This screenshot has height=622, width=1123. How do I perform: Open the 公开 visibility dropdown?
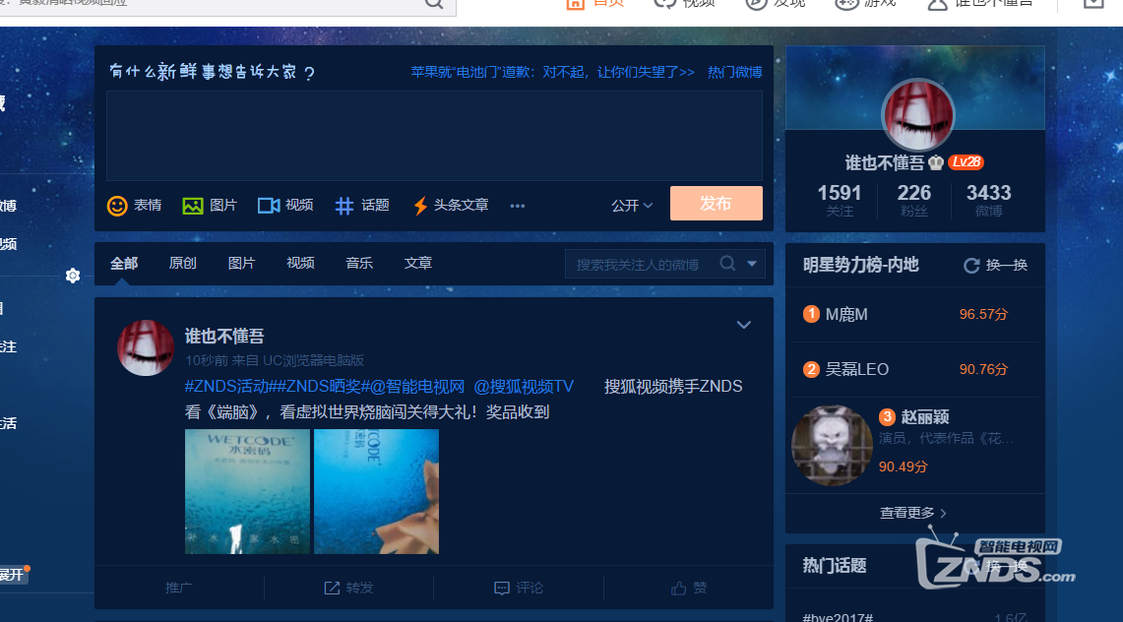pos(632,206)
